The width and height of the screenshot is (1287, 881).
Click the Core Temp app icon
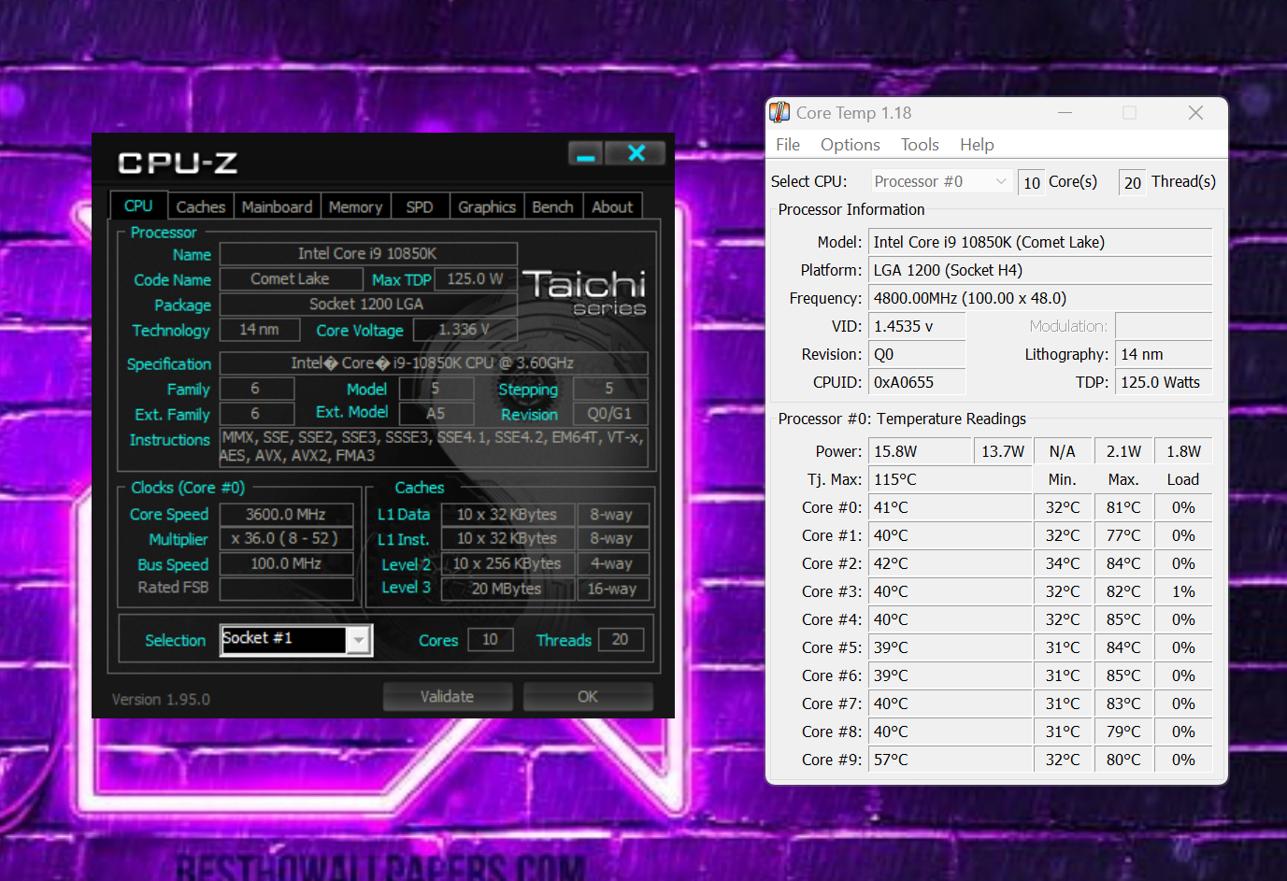[779, 113]
